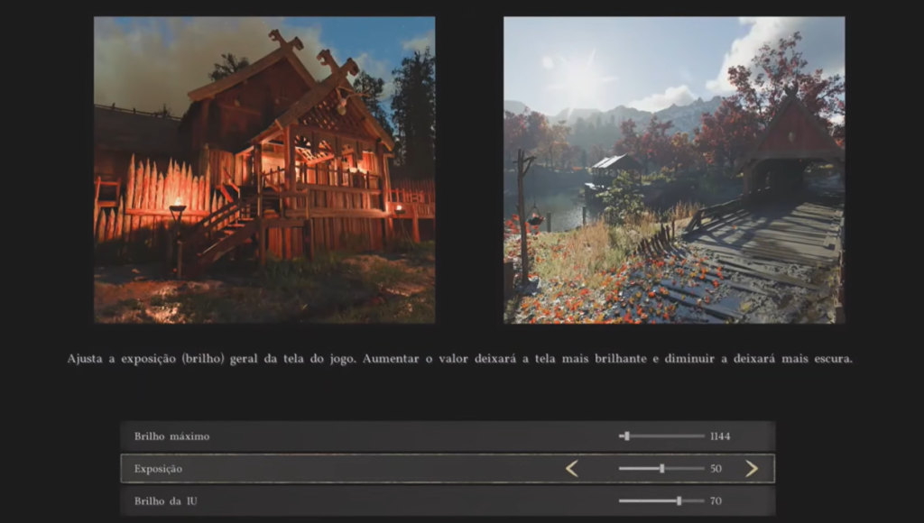Click the Brilho da IU slider handle

pos(679,501)
